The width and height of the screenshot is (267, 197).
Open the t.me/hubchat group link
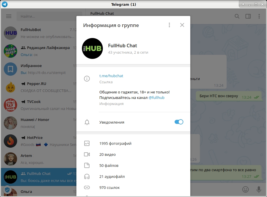click(111, 76)
